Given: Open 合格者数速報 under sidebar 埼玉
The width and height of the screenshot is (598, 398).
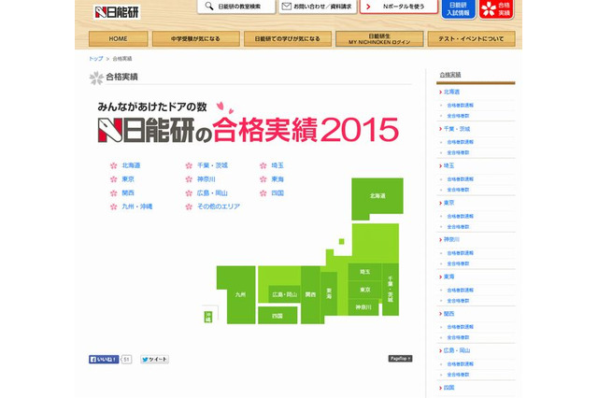Looking at the screenshot, I should pos(461,178).
